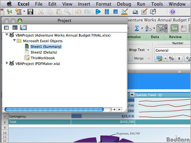Click the Sort A-Z icon in Excel

coord(148,28)
